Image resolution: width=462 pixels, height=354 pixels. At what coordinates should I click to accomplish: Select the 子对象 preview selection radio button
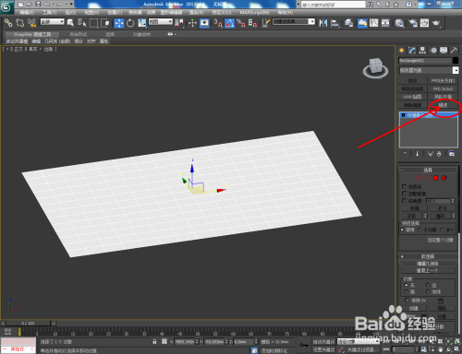tap(419, 230)
